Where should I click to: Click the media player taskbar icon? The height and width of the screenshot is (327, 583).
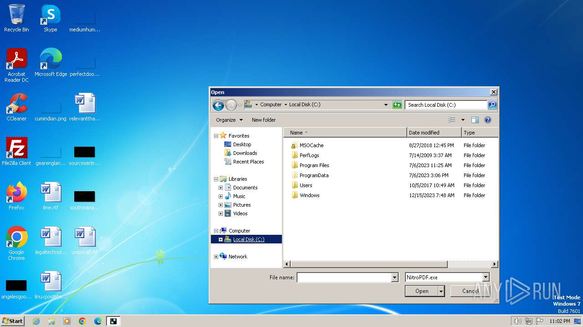[x=67, y=321]
